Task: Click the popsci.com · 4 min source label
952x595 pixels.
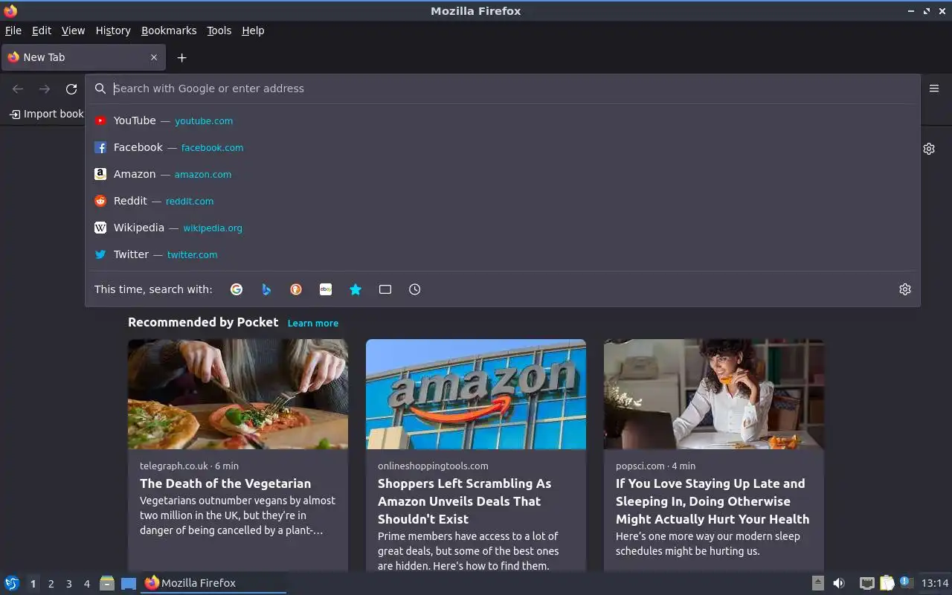Action: tap(655, 466)
